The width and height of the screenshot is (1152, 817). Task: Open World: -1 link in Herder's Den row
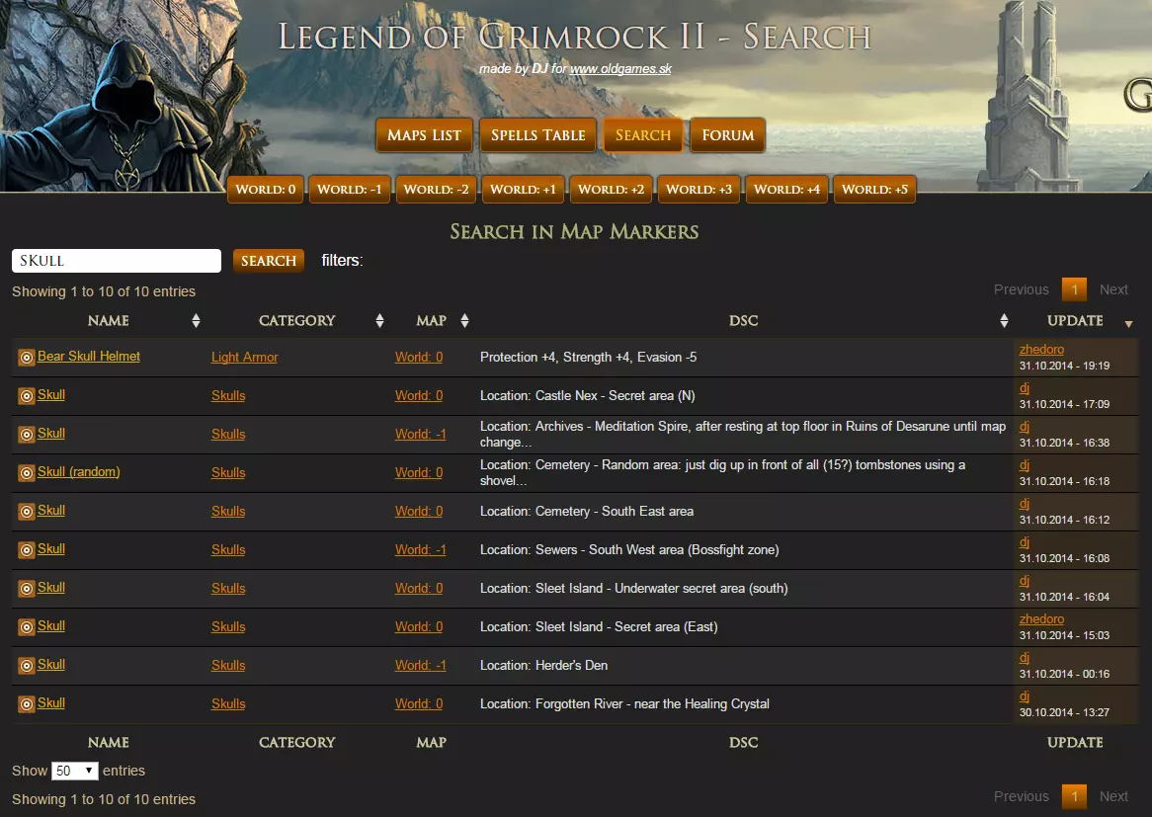tap(420, 665)
